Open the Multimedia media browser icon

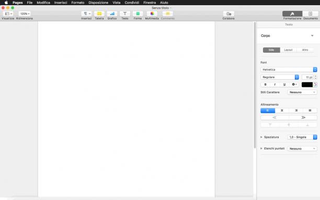152,14
